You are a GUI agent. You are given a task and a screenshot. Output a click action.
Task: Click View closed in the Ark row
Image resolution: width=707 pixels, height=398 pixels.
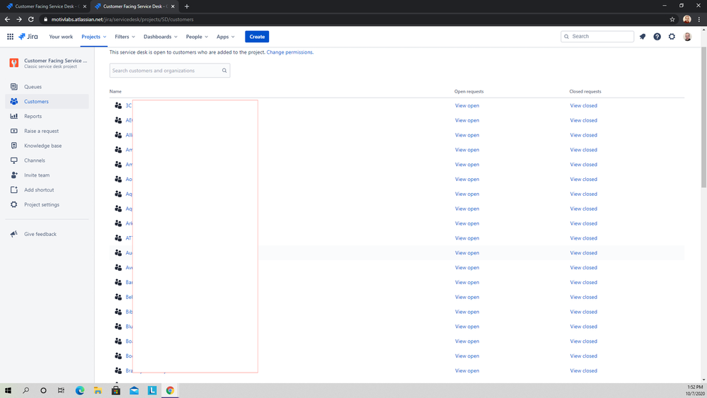coord(583,223)
